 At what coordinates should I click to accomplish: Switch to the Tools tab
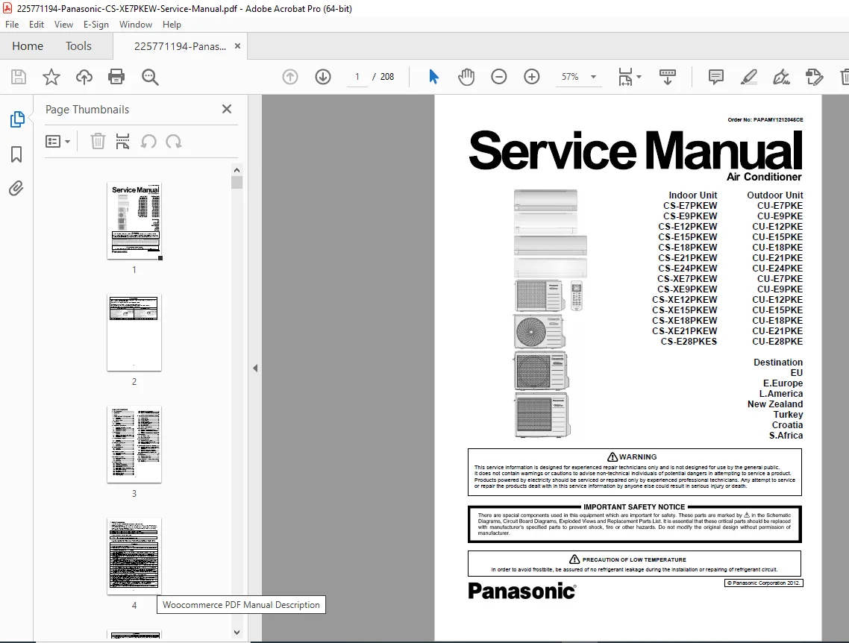[78, 46]
